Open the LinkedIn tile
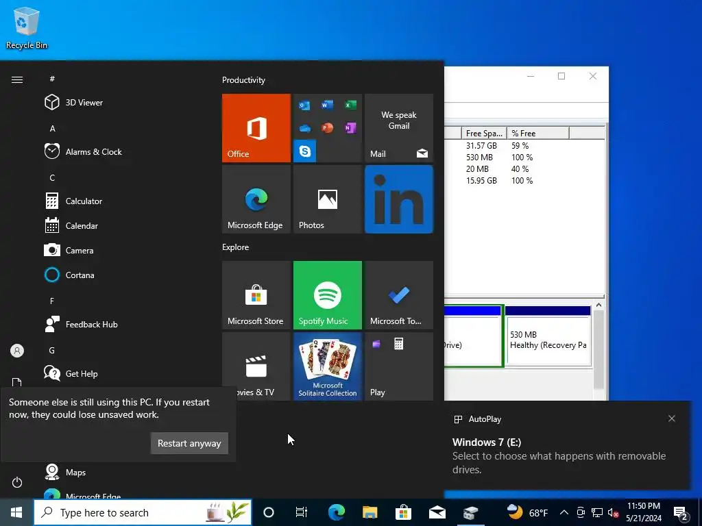Viewport: 702px width, 526px height. [399, 199]
